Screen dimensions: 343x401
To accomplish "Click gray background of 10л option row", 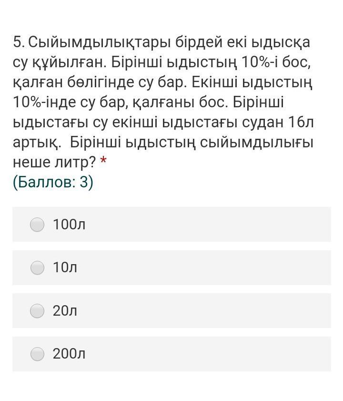I will [x=171, y=267].
